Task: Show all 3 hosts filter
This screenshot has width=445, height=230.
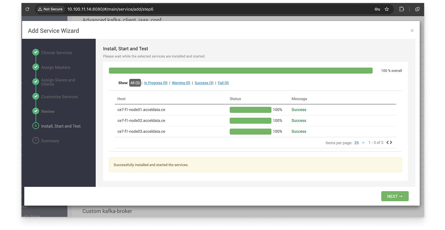Action: (x=135, y=83)
